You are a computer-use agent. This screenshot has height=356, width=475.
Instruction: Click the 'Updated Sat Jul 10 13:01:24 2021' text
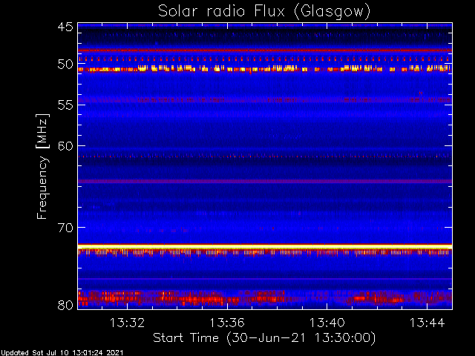pyautogui.click(x=62, y=353)
